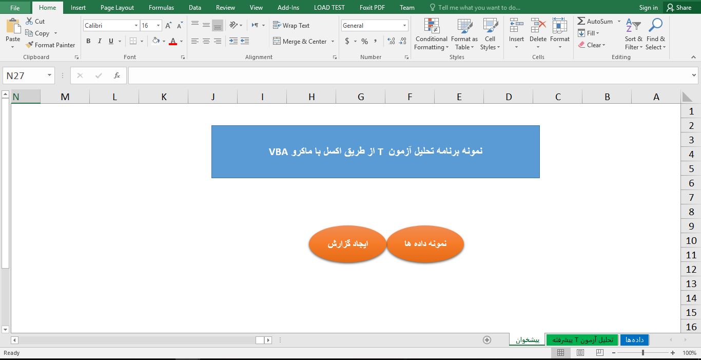
Task: Expand the Name Box dropdown arrow
Action: (49, 75)
